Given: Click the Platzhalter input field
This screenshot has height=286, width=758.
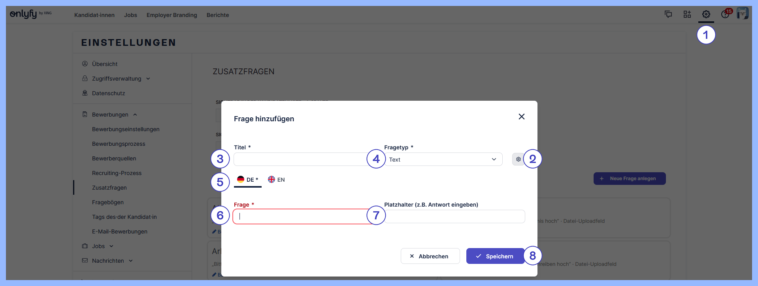Looking at the screenshot, I should 454,216.
